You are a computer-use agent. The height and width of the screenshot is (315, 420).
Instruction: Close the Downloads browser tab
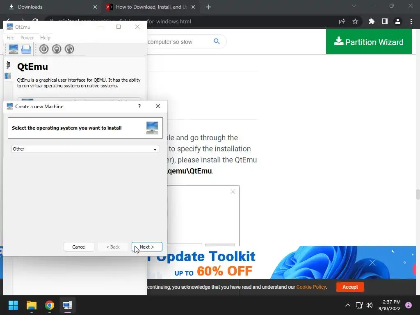(95, 7)
